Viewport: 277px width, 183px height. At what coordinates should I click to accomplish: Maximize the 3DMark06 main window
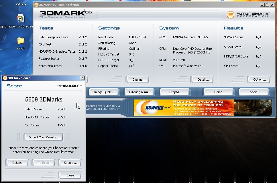coord(267,5)
